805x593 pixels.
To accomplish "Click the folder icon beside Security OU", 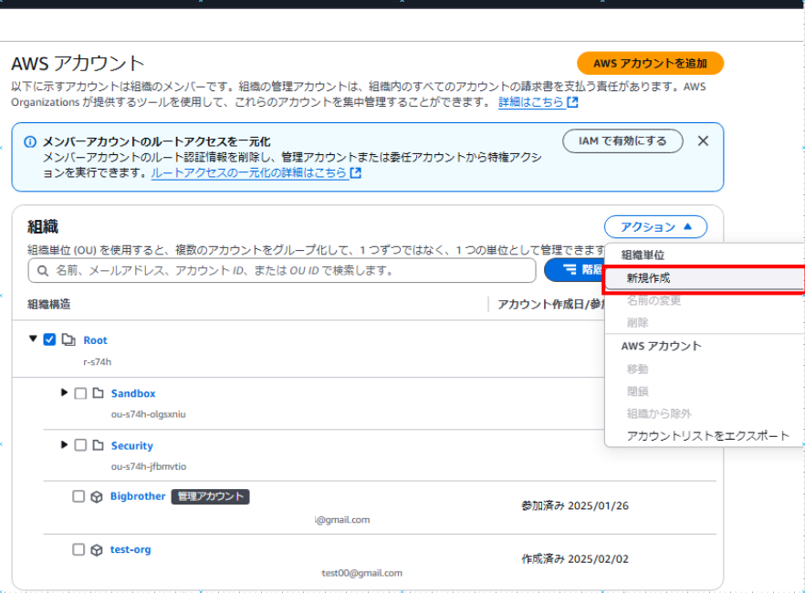I will click(97, 445).
